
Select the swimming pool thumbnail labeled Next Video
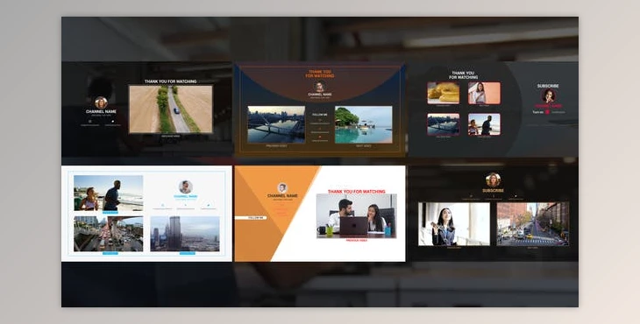coord(363,124)
